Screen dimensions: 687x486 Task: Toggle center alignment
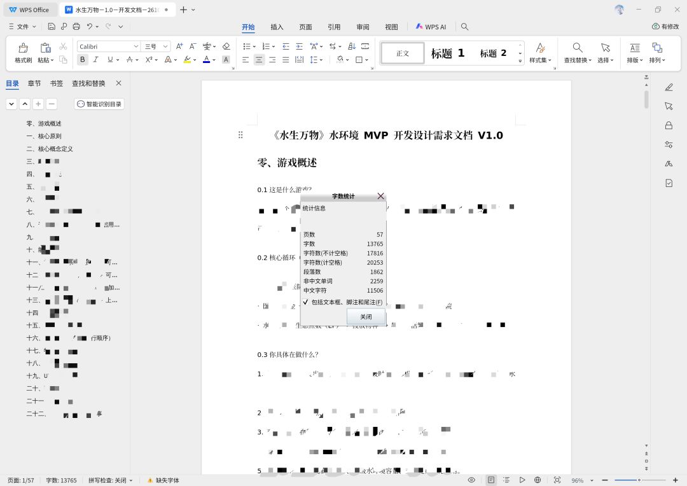pos(259,60)
